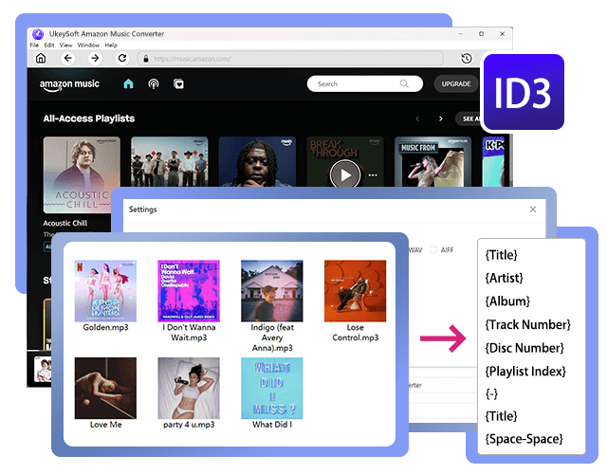Viewport: 607px width, 474px height.
Task: Go back with the left arrow button
Action: coord(68,59)
